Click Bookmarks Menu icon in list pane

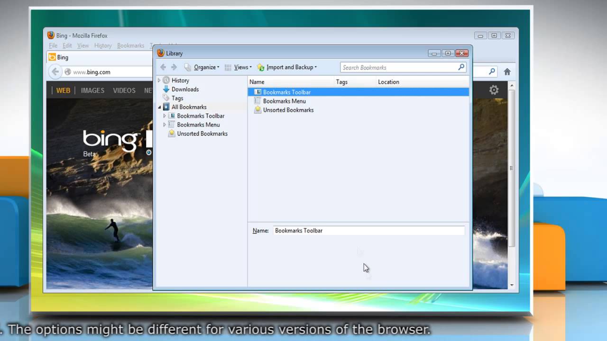258,101
